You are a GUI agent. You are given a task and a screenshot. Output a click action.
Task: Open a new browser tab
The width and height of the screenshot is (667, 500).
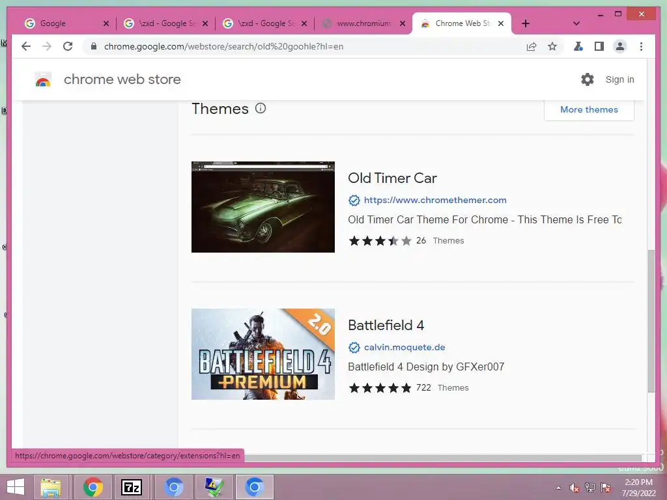[526, 23]
